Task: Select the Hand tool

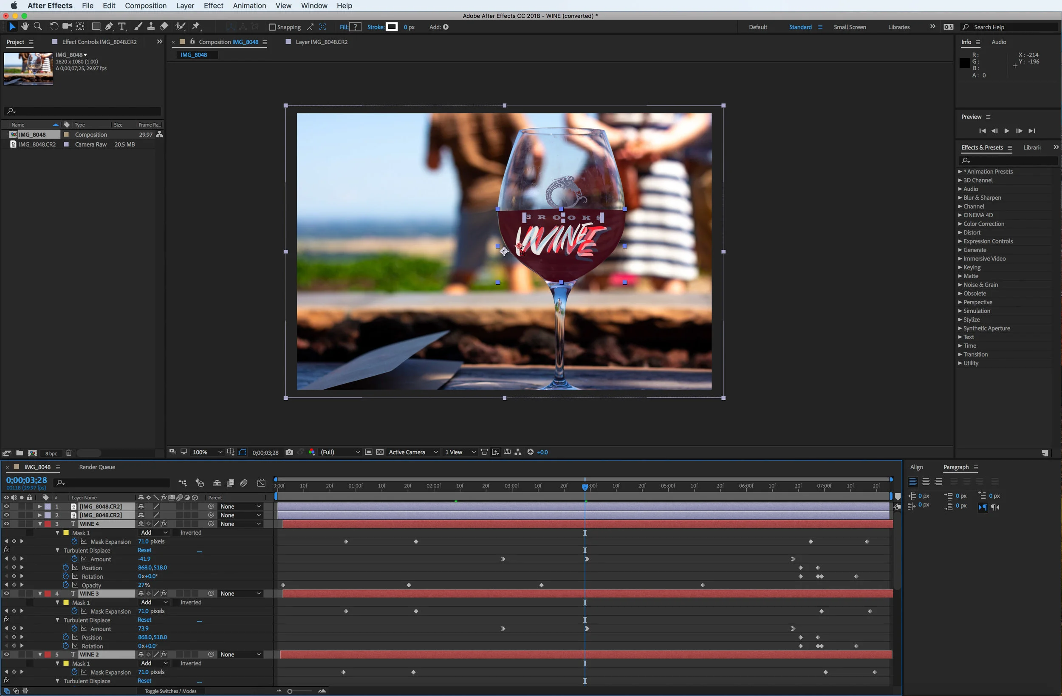Action: pyautogui.click(x=25, y=27)
